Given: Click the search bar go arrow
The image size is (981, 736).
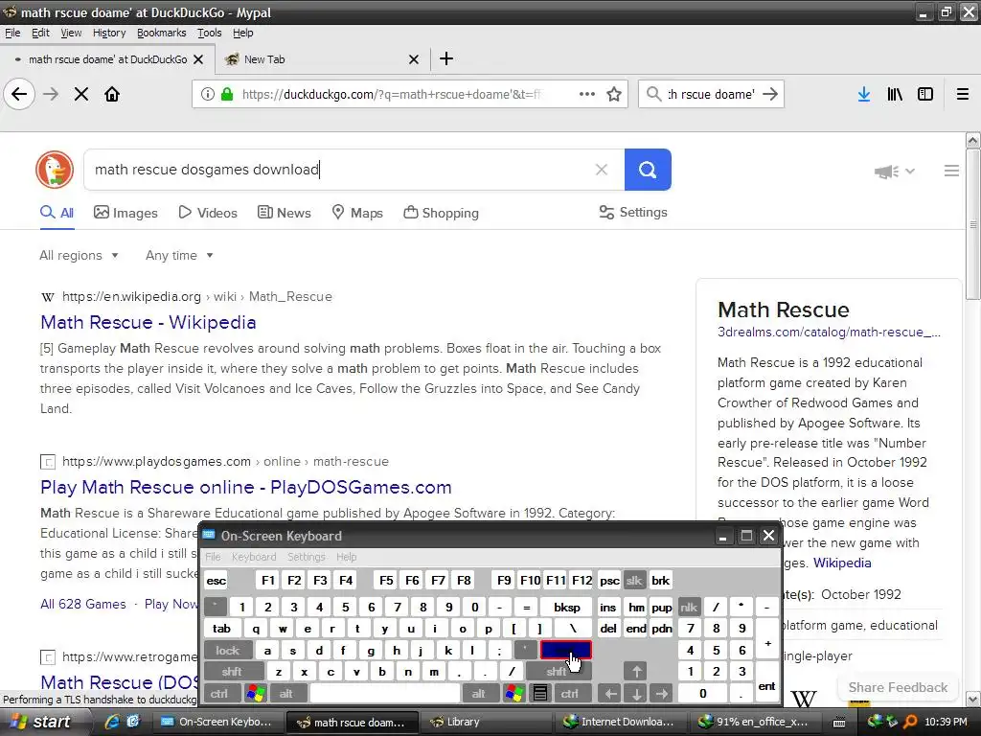Looking at the screenshot, I should click(x=771, y=95).
